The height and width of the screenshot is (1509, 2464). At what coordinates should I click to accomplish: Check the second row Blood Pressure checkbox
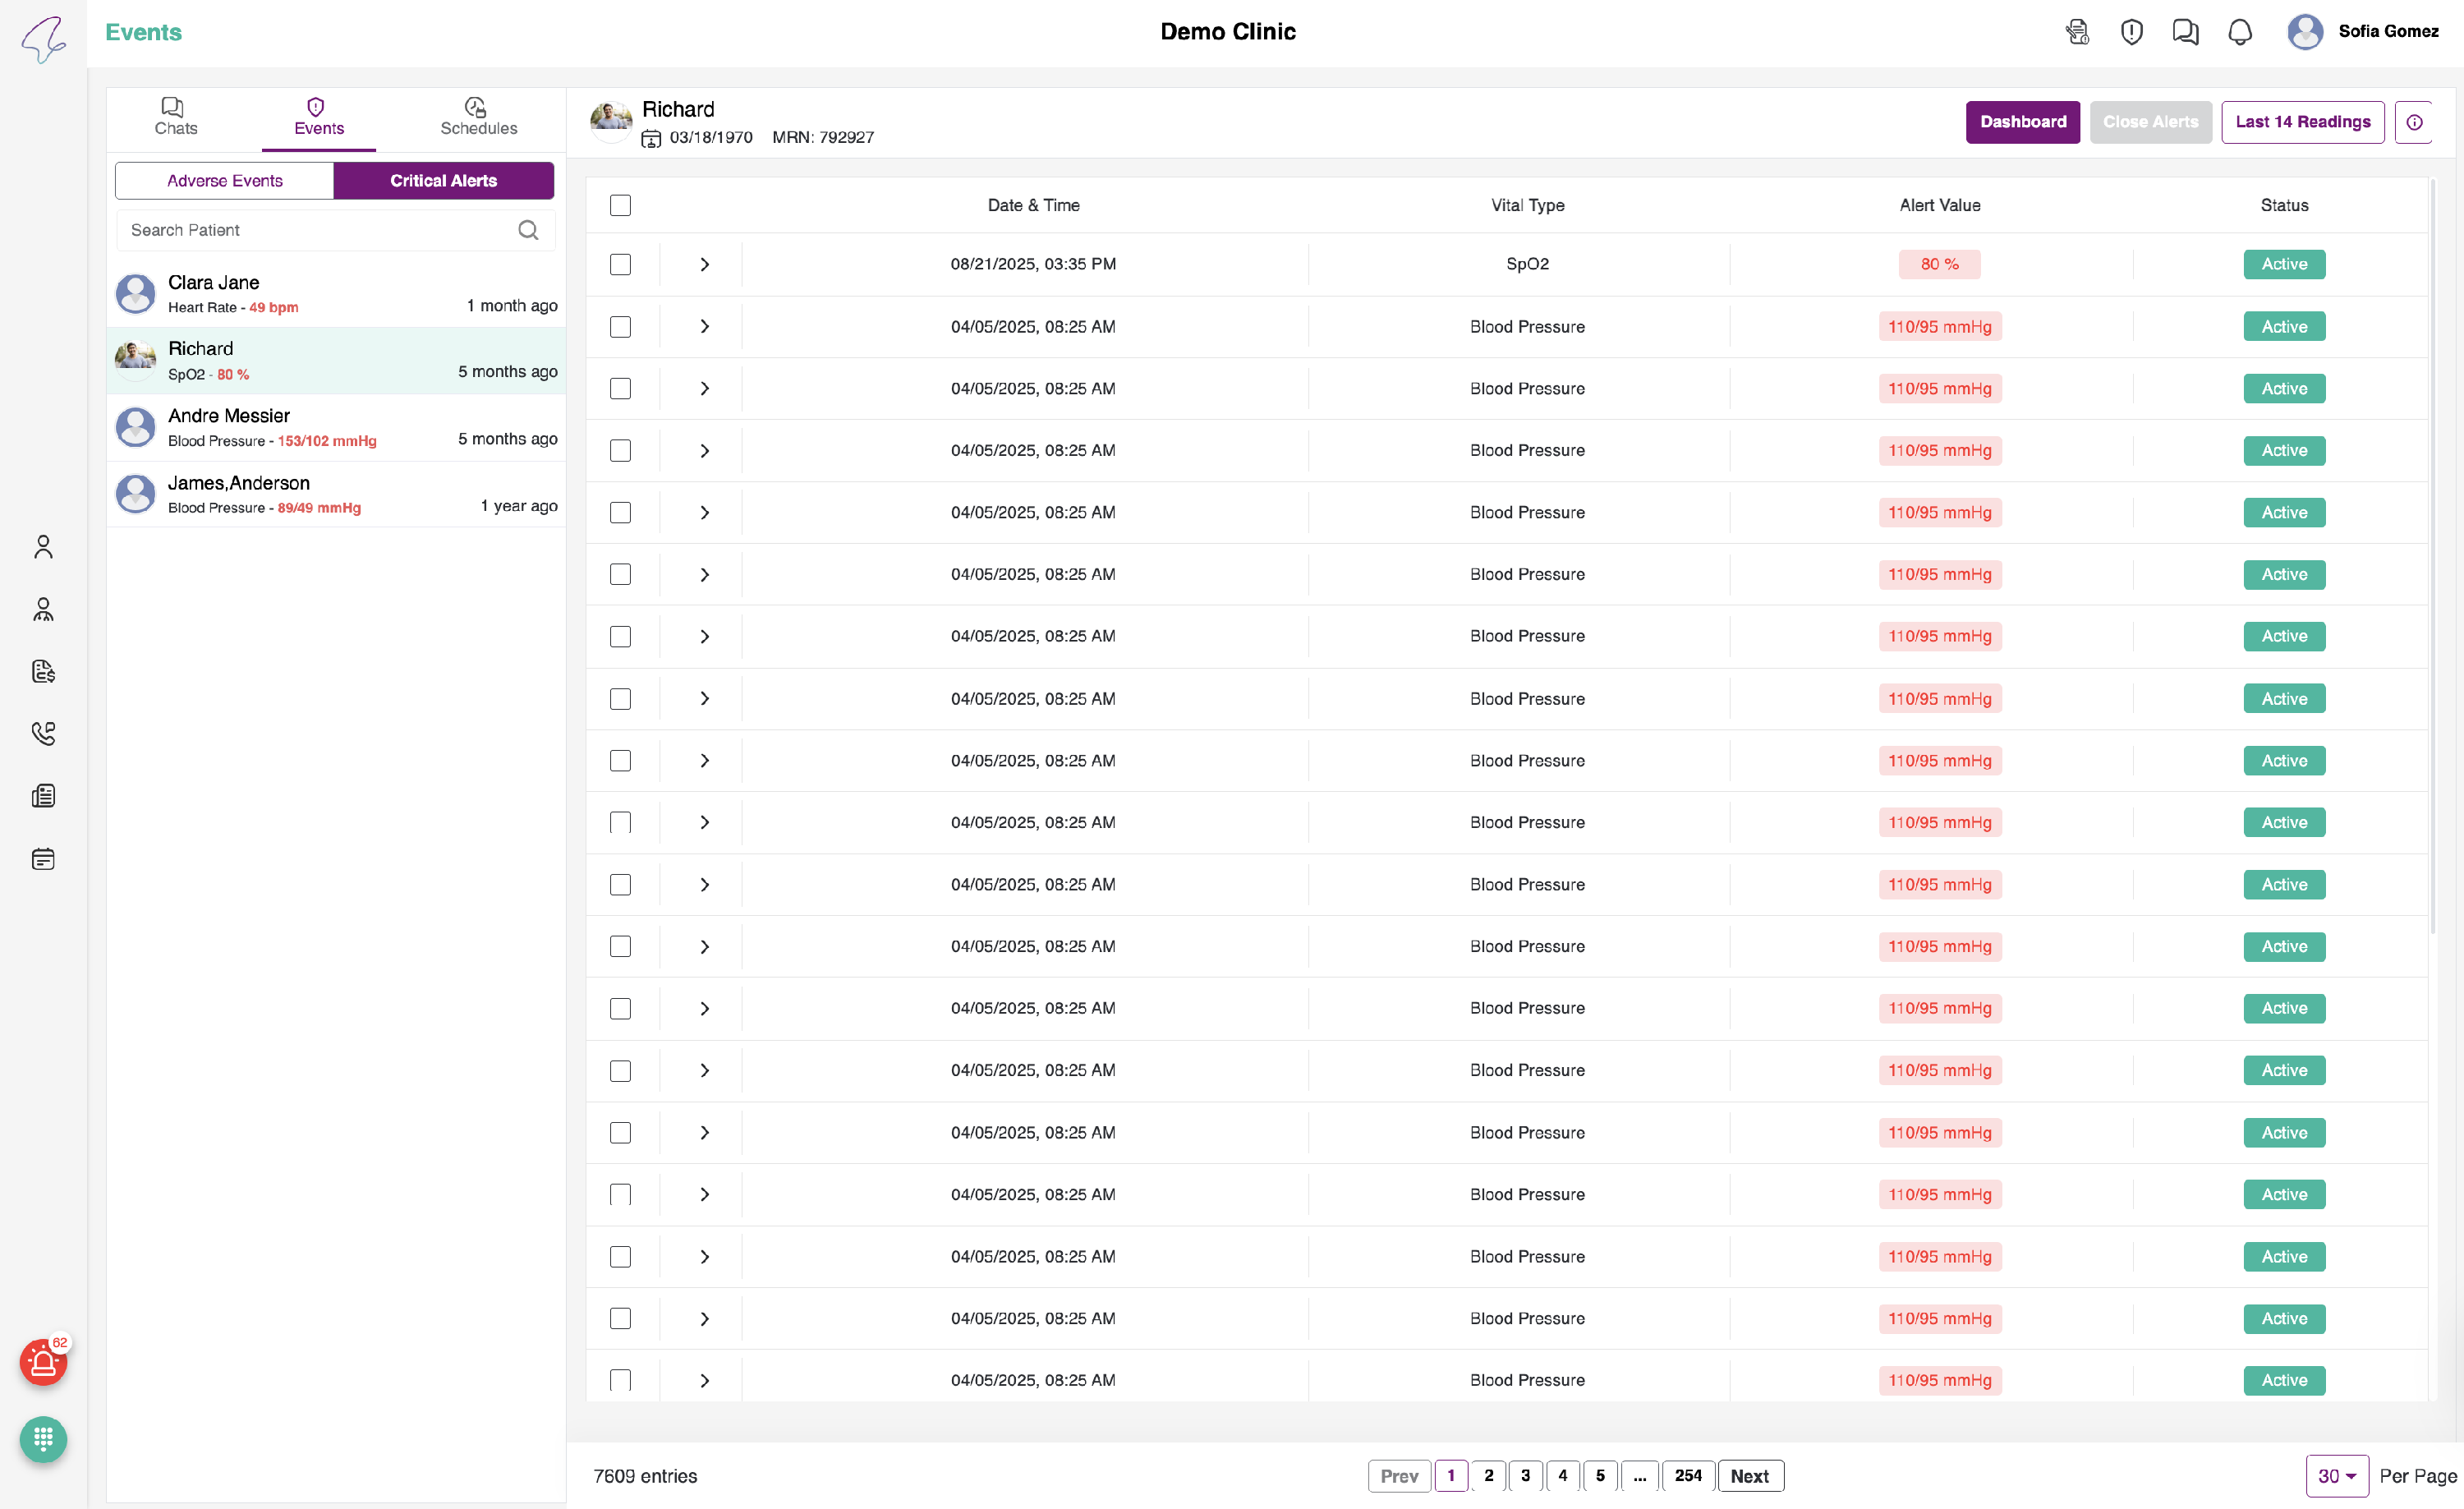(620, 327)
